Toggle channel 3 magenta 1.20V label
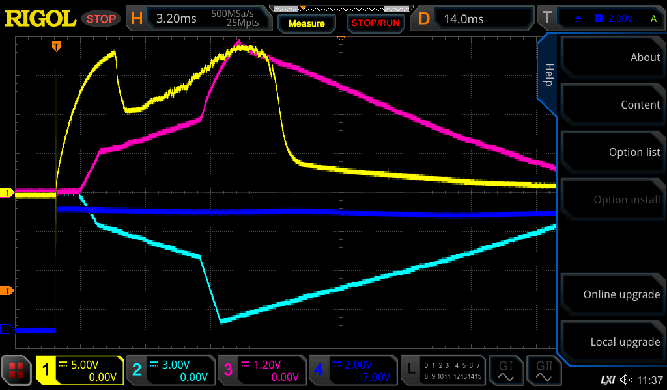Viewport: 667px width, 390px height. pos(262,371)
